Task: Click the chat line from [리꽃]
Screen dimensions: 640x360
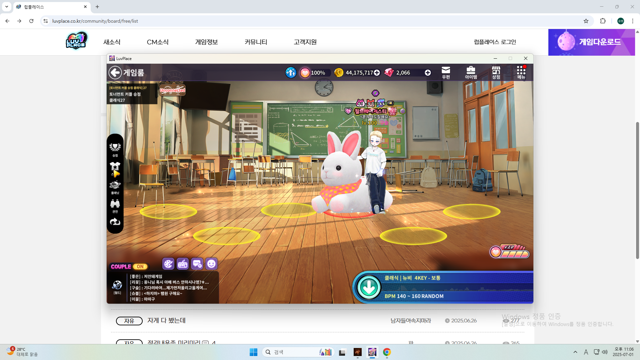Action: coord(169,282)
